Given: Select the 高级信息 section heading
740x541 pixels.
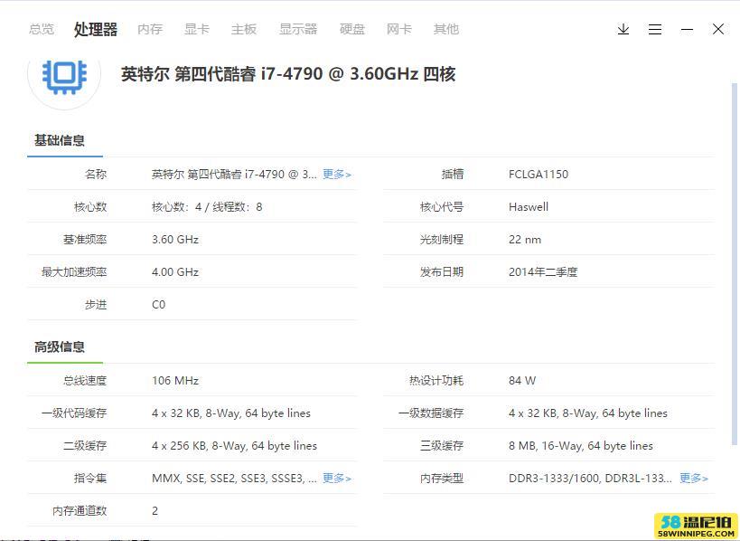Looking at the screenshot, I should pos(60,346).
